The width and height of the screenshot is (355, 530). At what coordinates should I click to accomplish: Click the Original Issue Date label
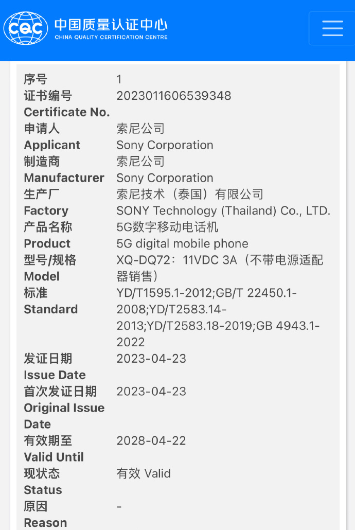[64, 408]
